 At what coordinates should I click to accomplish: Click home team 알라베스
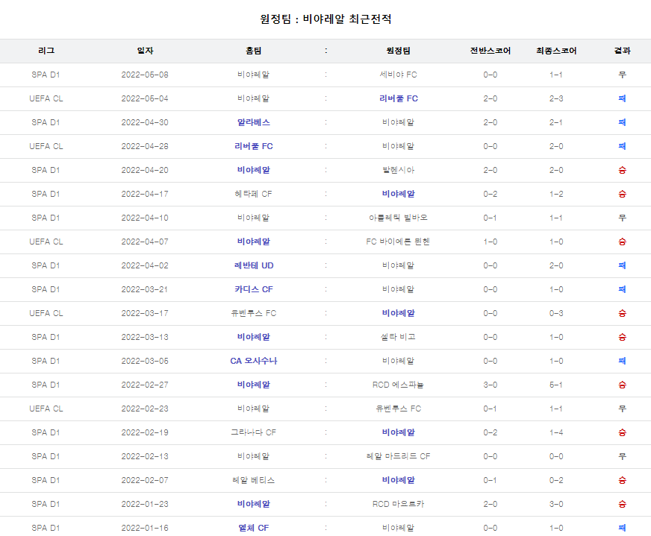(254, 122)
